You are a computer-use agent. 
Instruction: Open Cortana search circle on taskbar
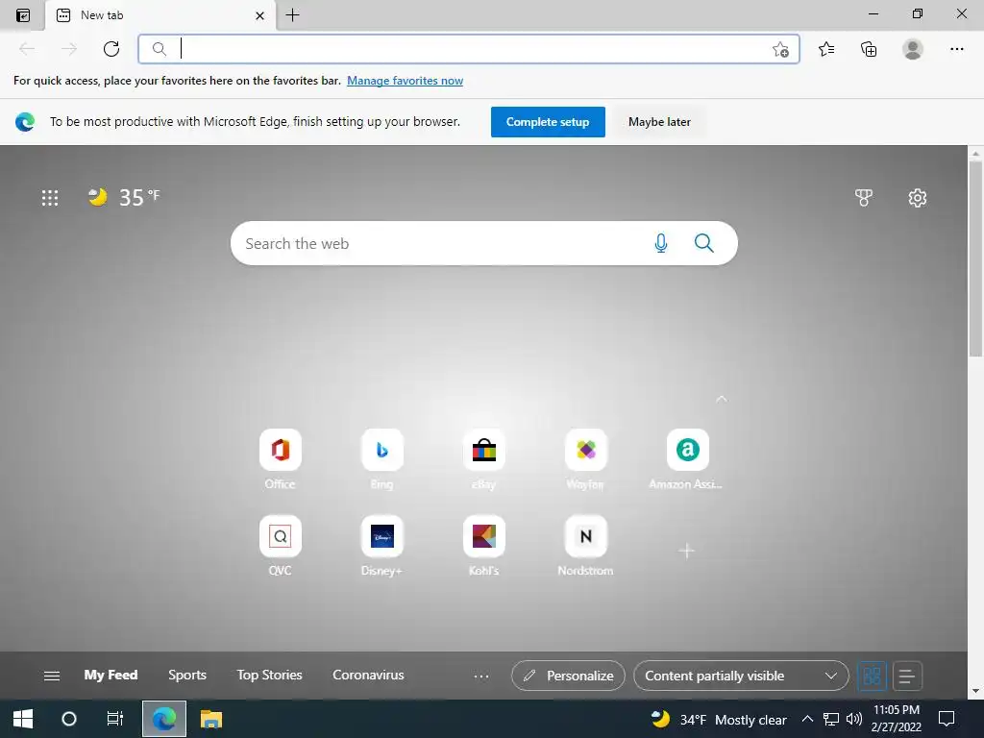[68, 719]
